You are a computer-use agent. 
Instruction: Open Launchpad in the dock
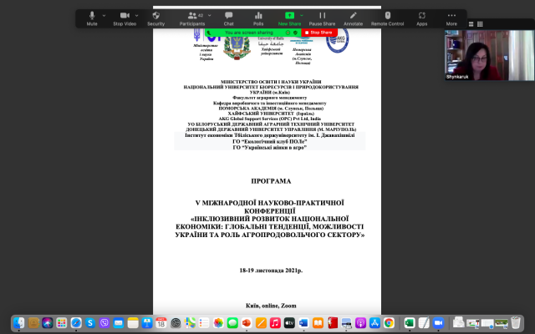click(x=62, y=323)
